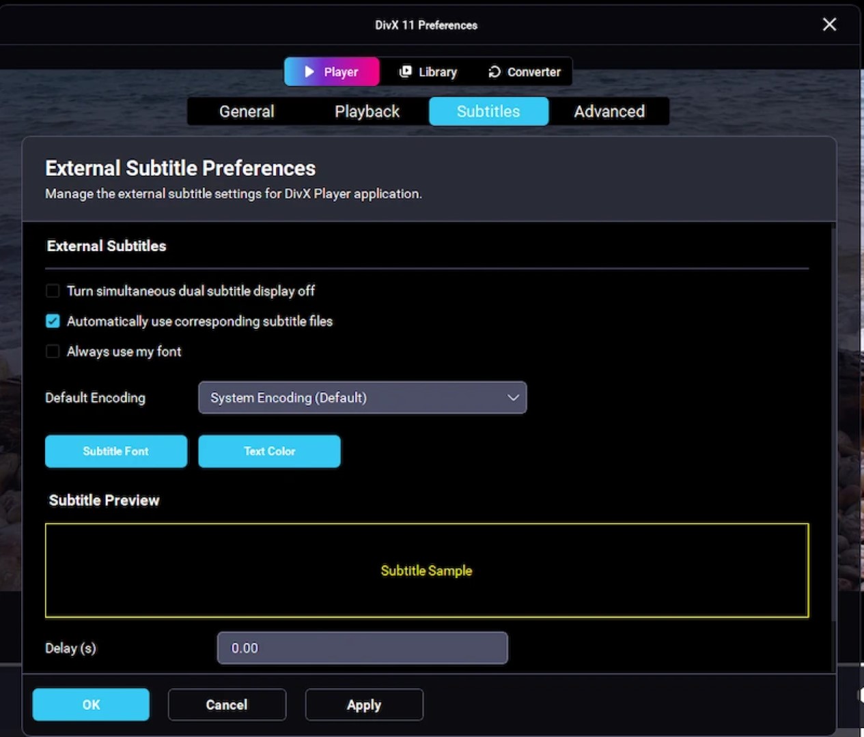Open the Text Color picker button
Image resolution: width=864 pixels, height=737 pixels.
click(269, 451)
